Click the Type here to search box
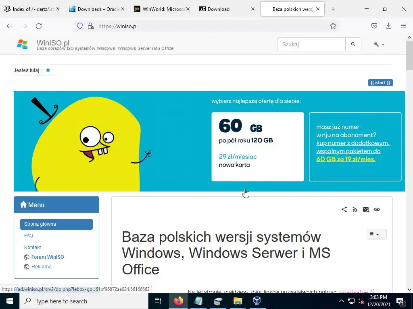The image size is (413, 309). (x=84, y=301)
